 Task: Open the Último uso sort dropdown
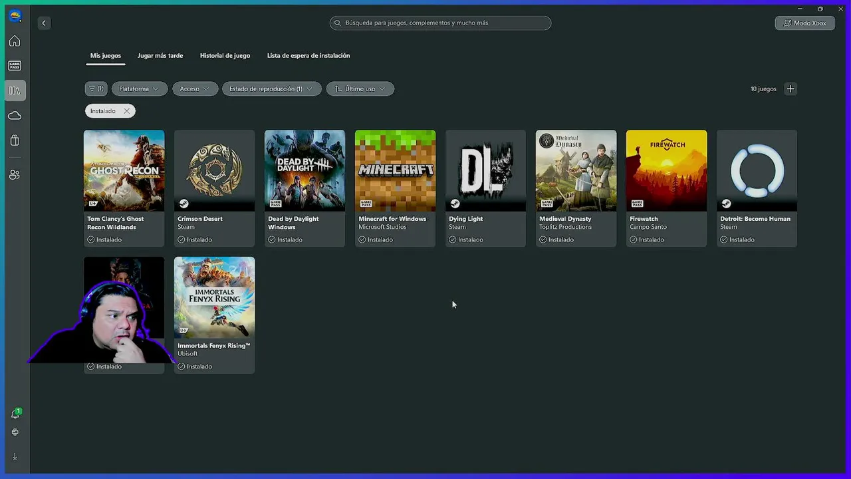tap(360, 88)
